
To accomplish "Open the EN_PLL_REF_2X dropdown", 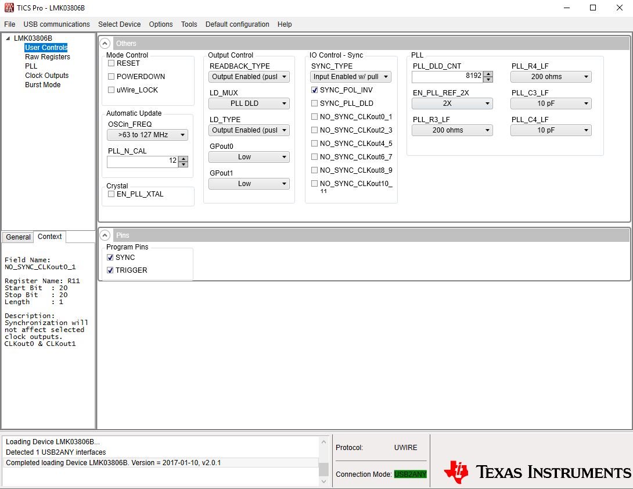I will tap(452, 103).
